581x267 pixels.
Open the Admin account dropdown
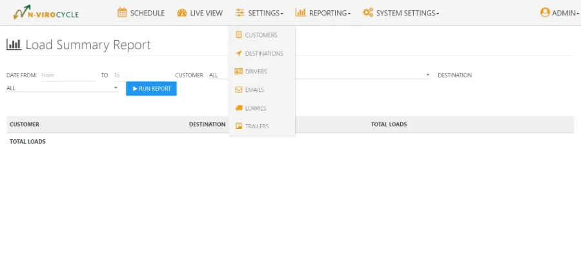[x=560, y=13]
